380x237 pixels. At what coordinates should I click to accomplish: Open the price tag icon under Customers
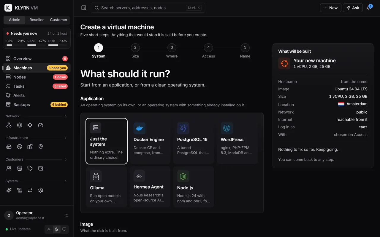point(30,168)
